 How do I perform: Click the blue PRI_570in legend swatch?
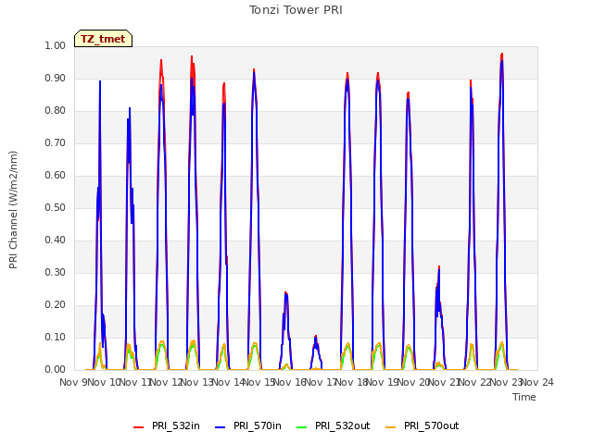point(221,426)
